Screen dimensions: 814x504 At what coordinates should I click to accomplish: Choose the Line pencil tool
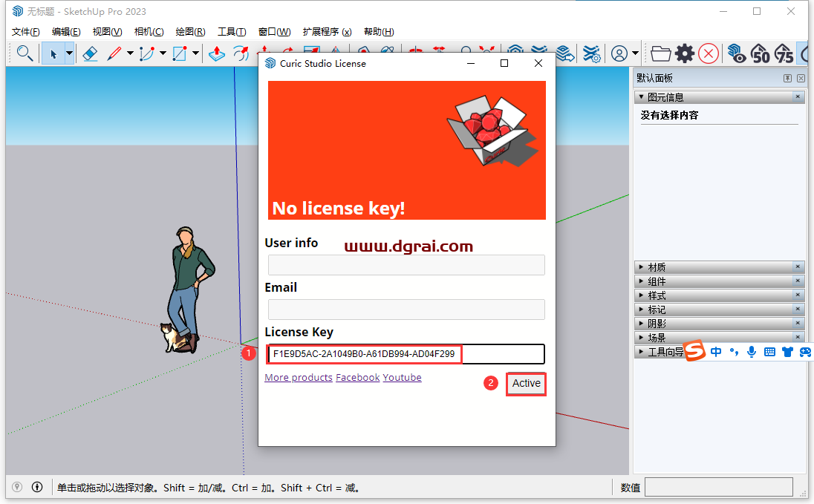(x=114, y=53)
